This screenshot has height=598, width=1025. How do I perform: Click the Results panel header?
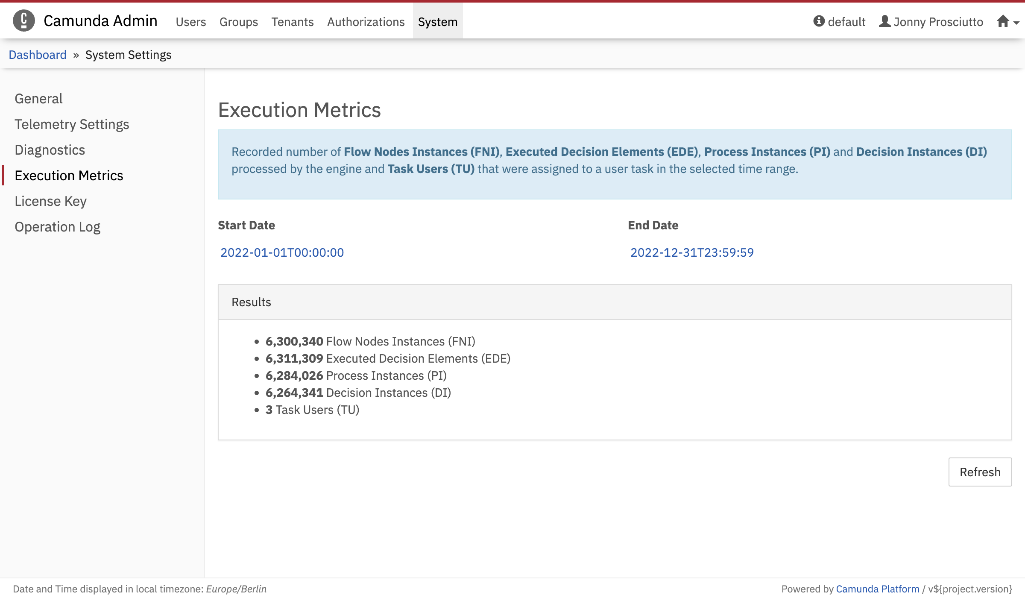tap(615, 302)
